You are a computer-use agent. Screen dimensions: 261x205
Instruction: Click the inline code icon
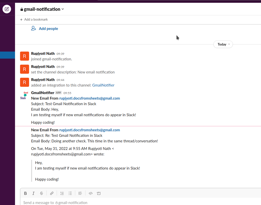[x=91, y=193]
